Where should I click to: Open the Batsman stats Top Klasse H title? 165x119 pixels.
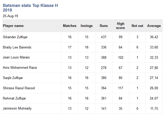(30, 8)
